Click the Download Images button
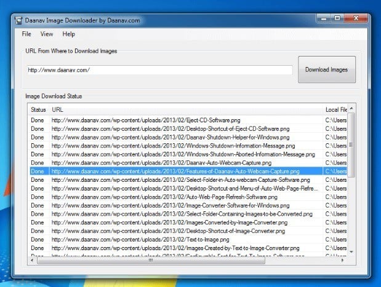Image resolution: width=381 pixels, height=287 pixels. pos(327,69)
